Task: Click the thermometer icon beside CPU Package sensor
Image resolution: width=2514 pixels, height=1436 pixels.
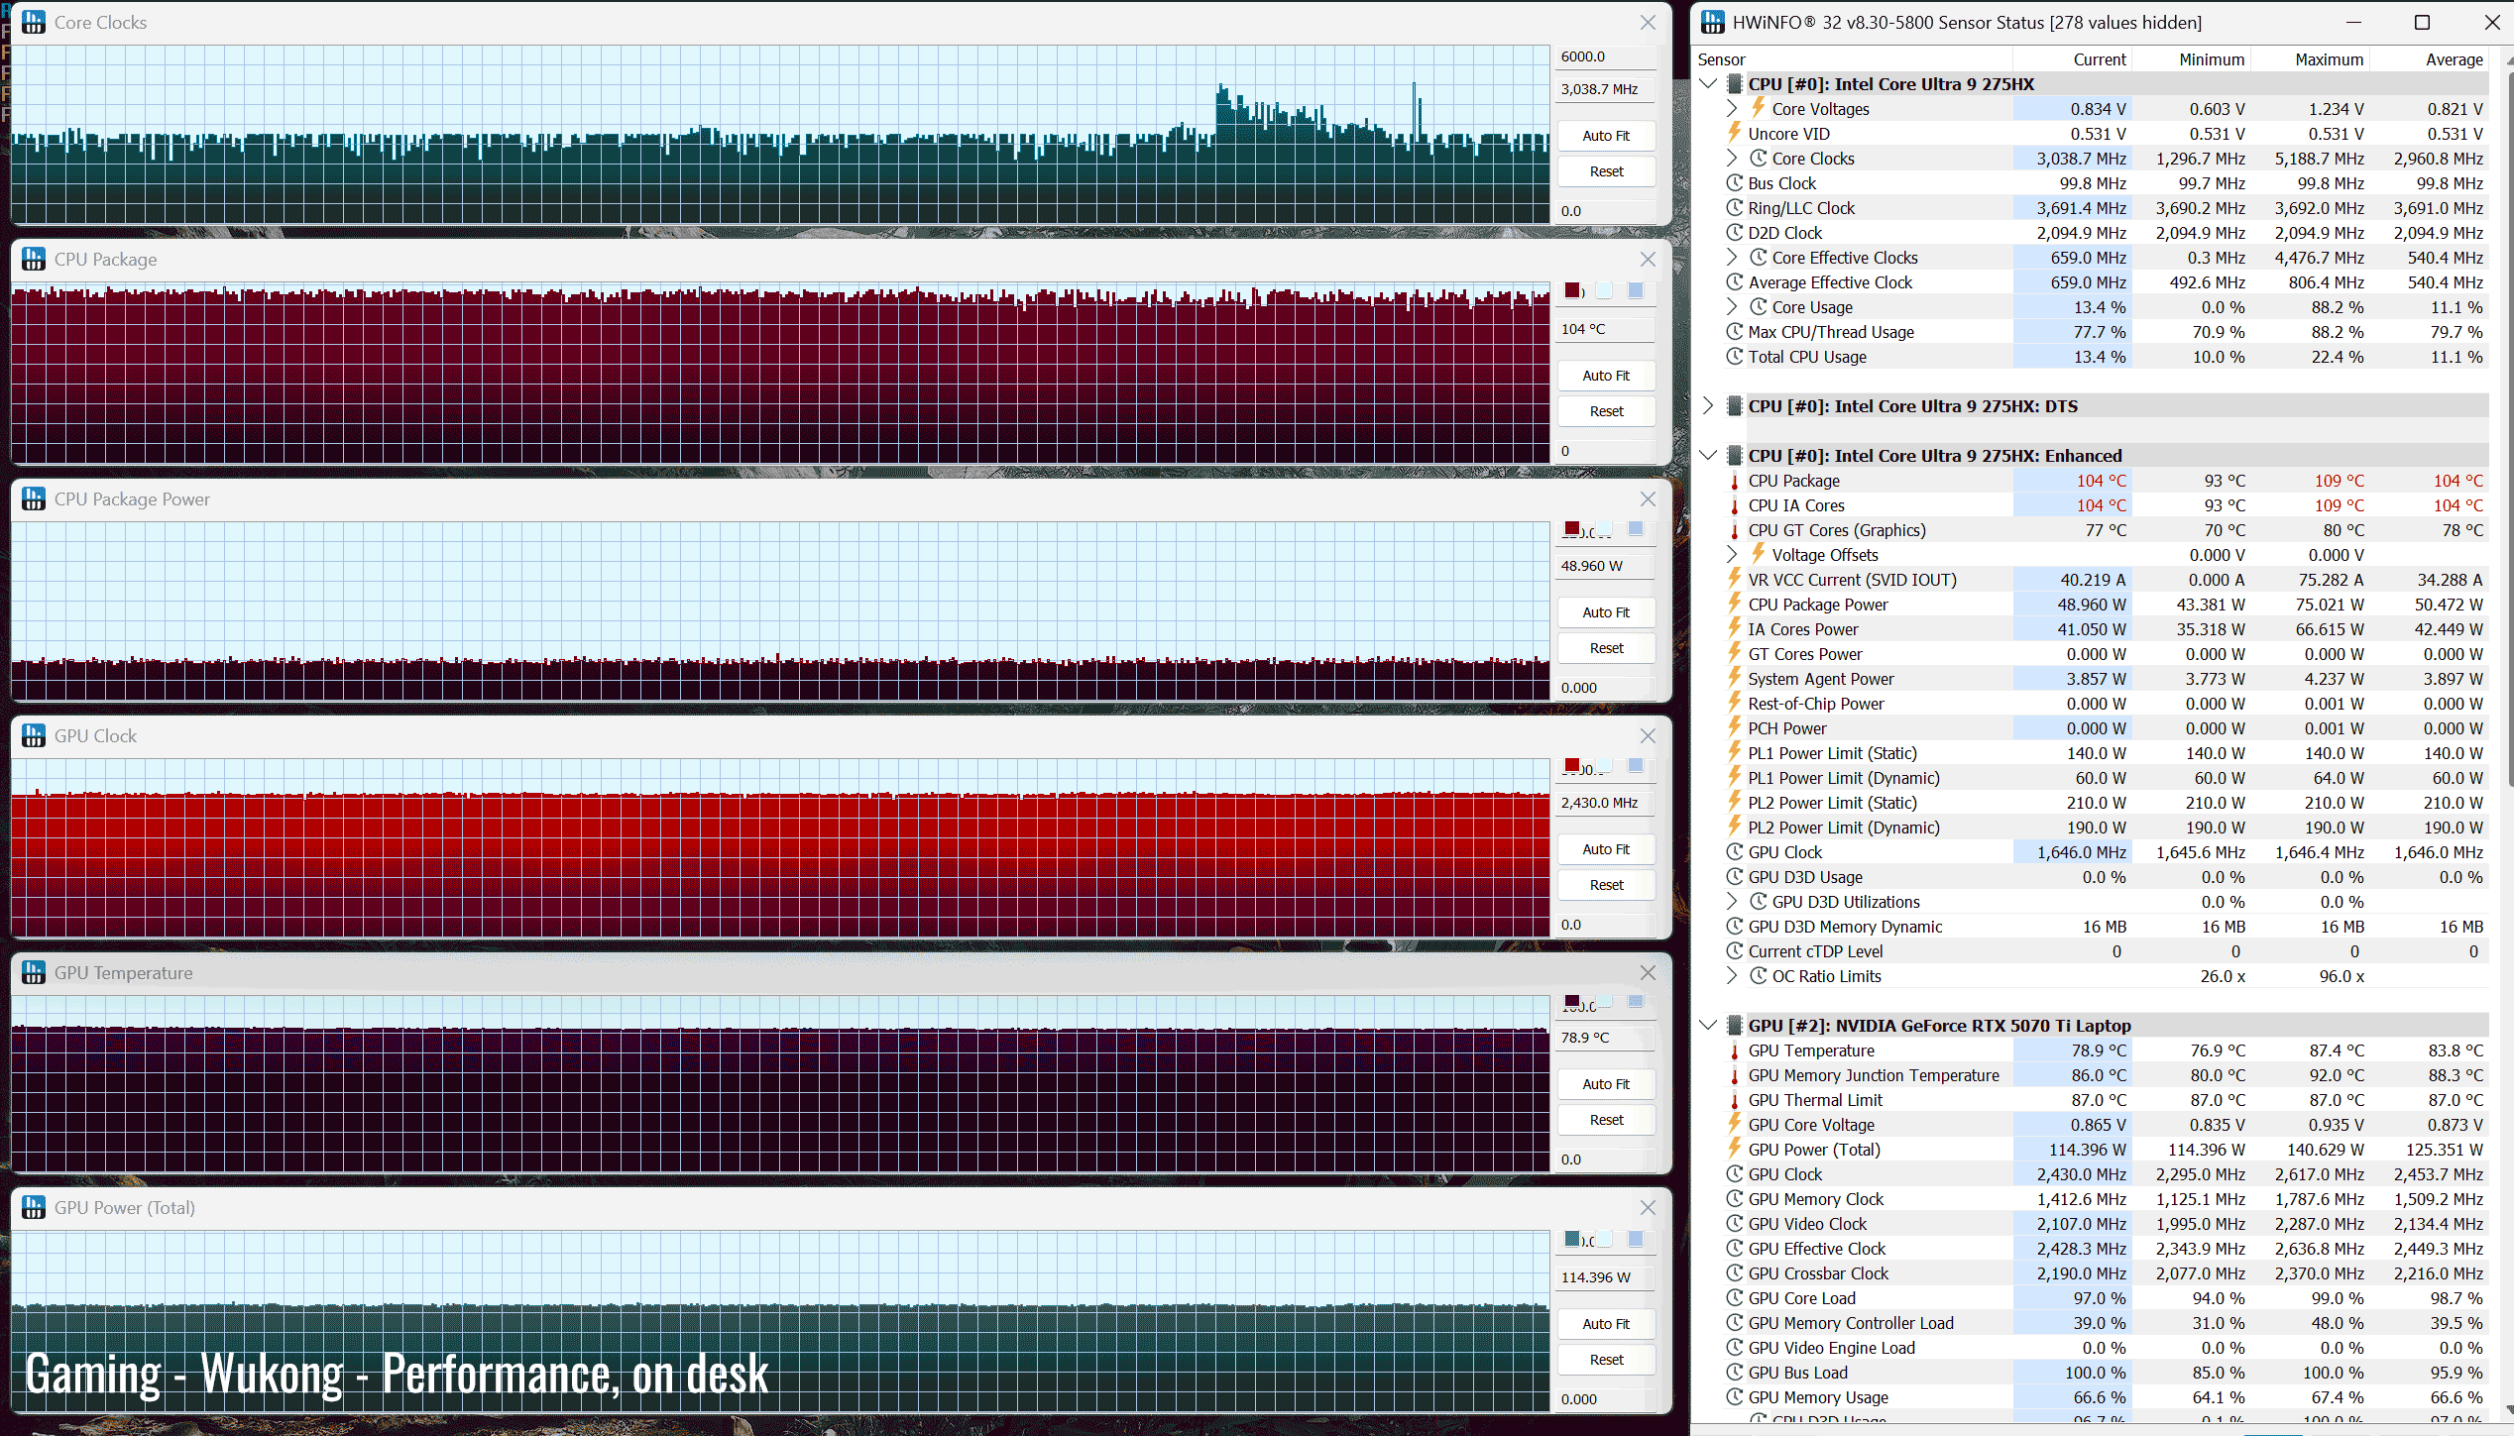Action: pos(1735,482)
